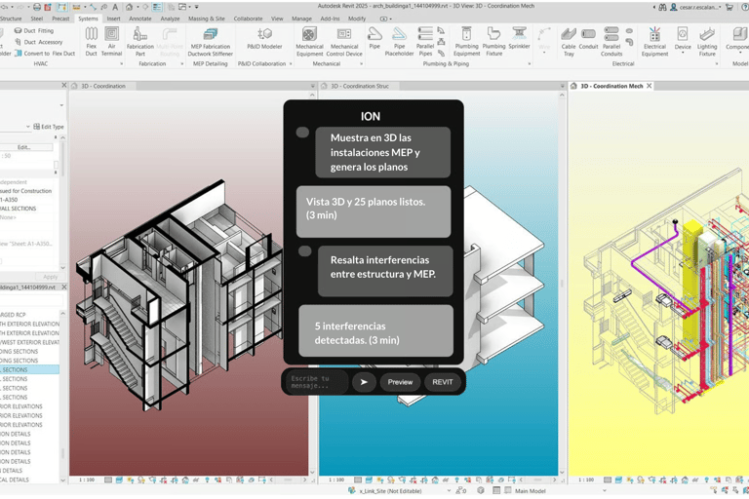This screenshot has width=749, height=499.
Task: Click the Duct Accessory tool
Action: (38, 42)
